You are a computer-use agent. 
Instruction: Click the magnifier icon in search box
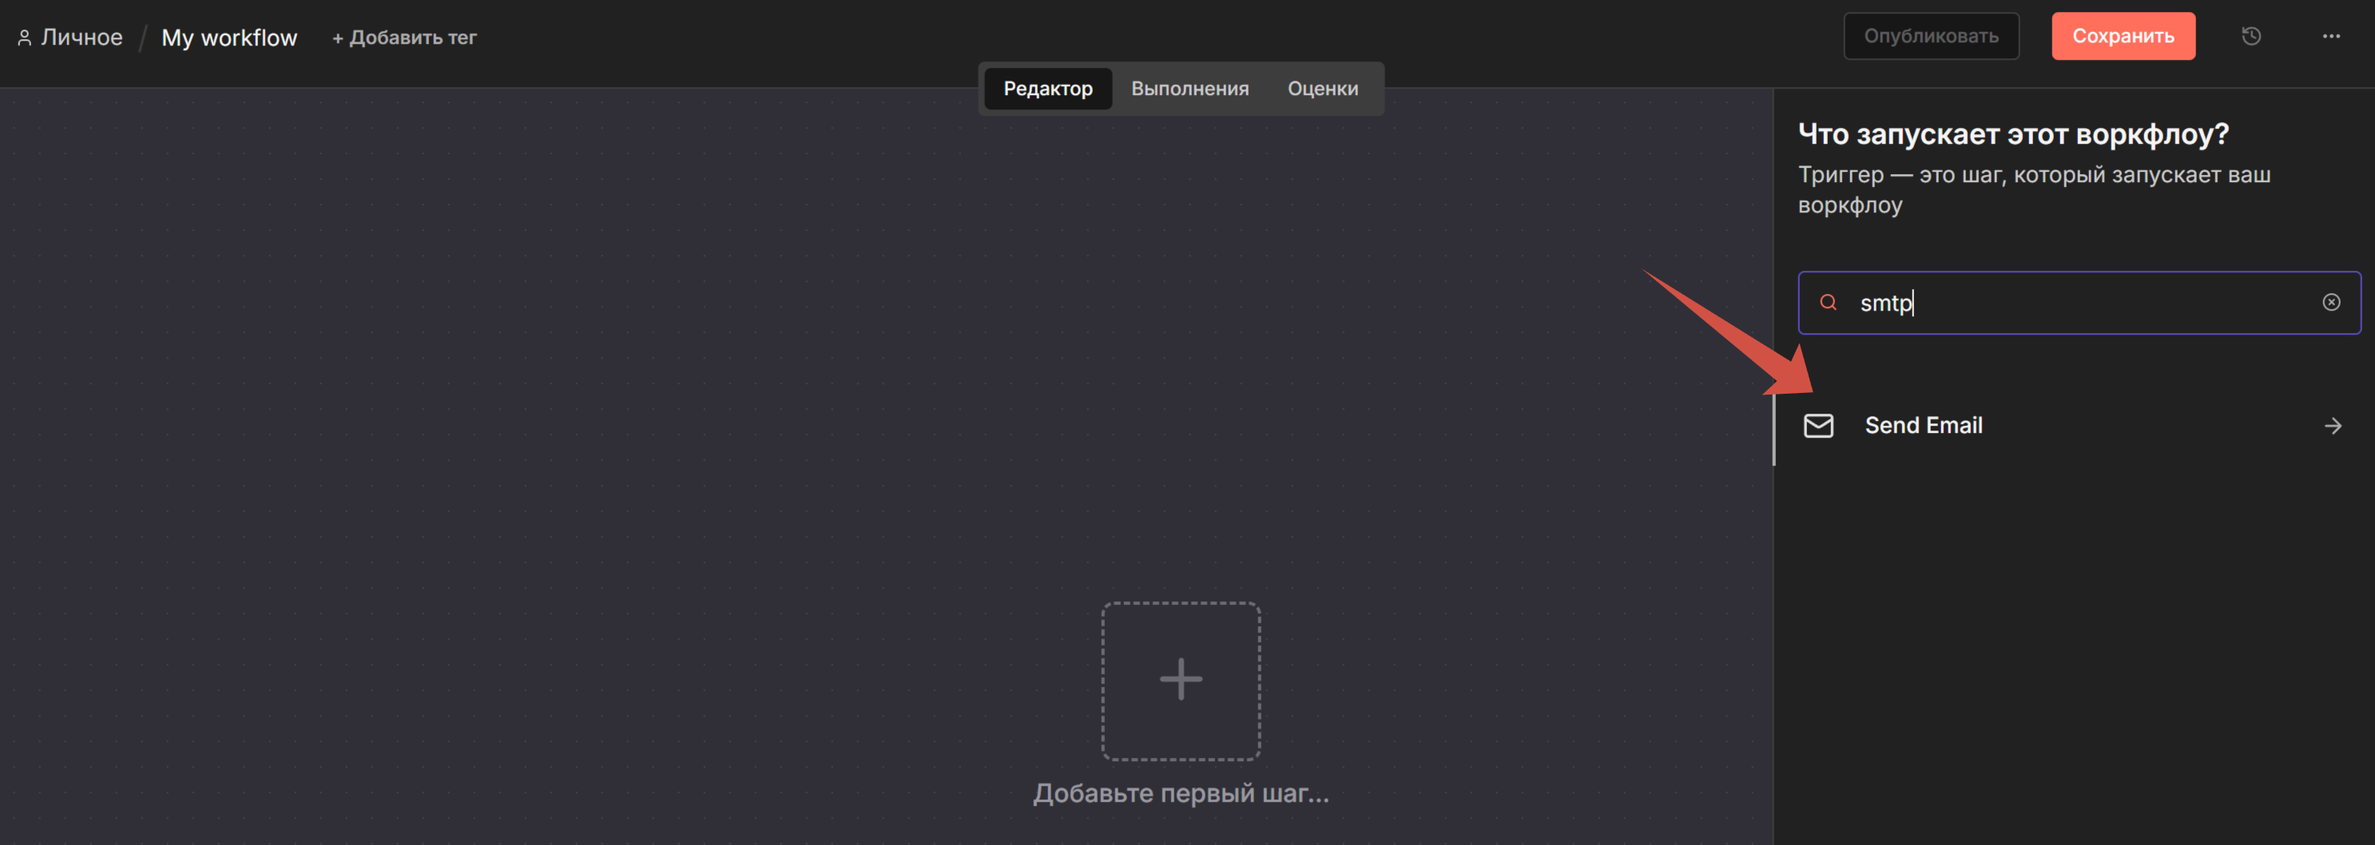pos(1829,302)
